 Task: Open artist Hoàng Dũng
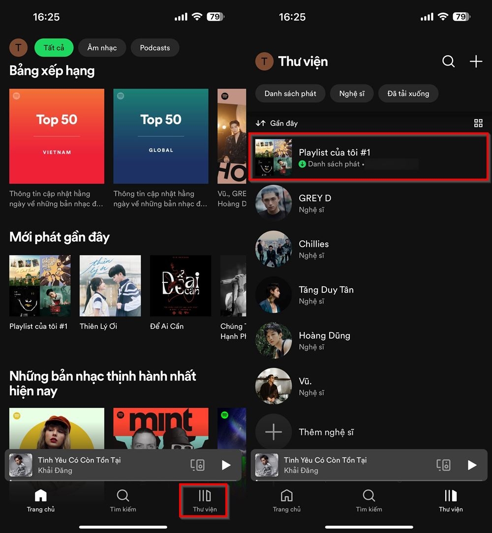[369, 341]
